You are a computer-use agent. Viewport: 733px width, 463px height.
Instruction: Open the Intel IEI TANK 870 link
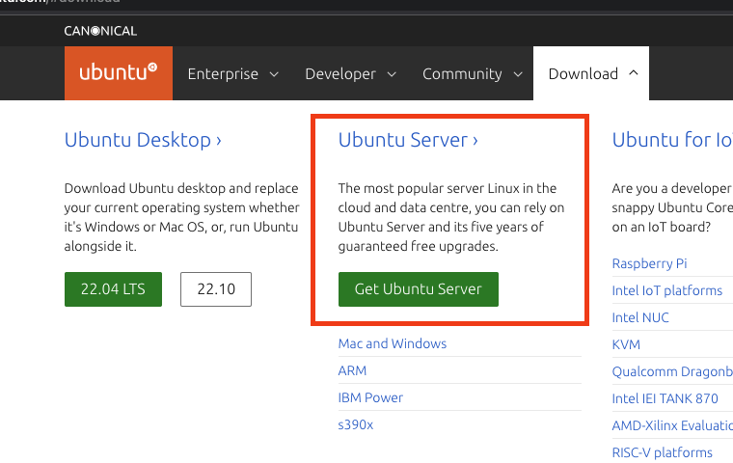point(665,398)
